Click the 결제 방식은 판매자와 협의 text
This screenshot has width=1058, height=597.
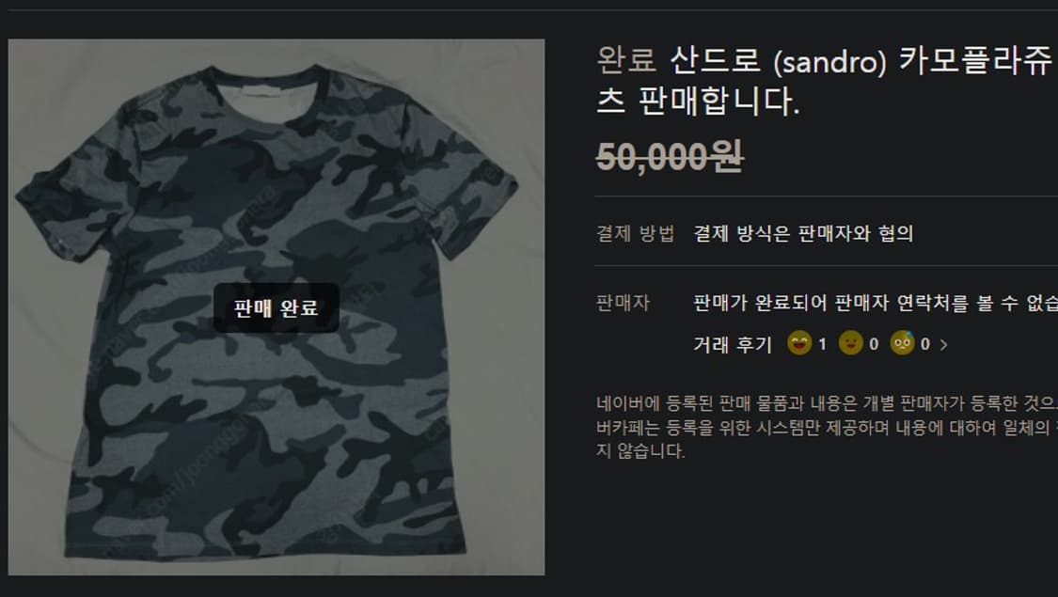click(x=804, y=233)
